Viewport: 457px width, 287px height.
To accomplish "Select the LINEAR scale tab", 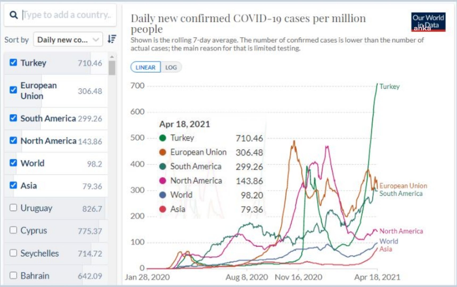I will [x=145, y=67].
